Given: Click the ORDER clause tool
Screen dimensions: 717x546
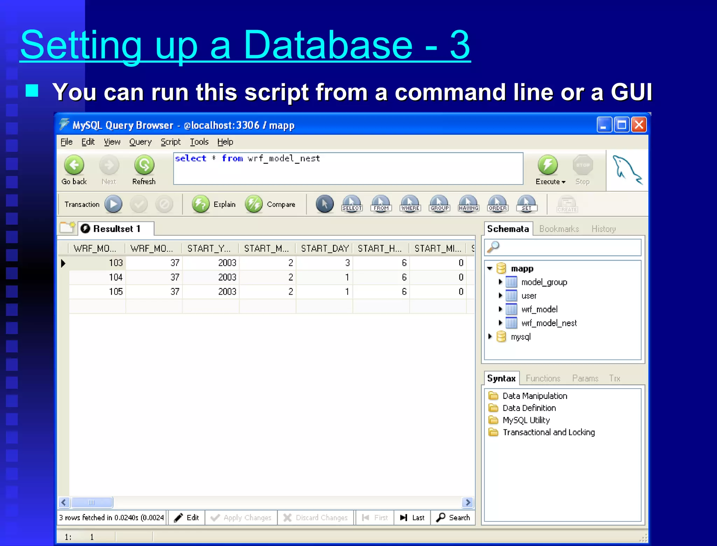Looking at the screenshot, I should [497, 204].
